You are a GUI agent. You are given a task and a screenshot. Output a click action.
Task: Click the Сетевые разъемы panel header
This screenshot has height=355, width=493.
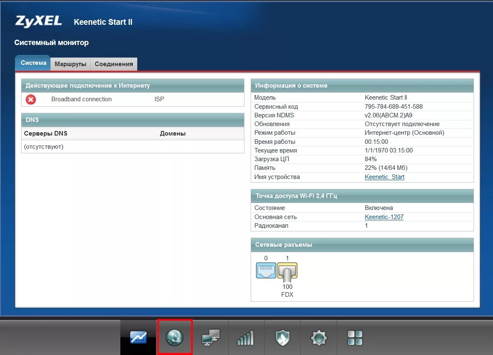[362, 245]
